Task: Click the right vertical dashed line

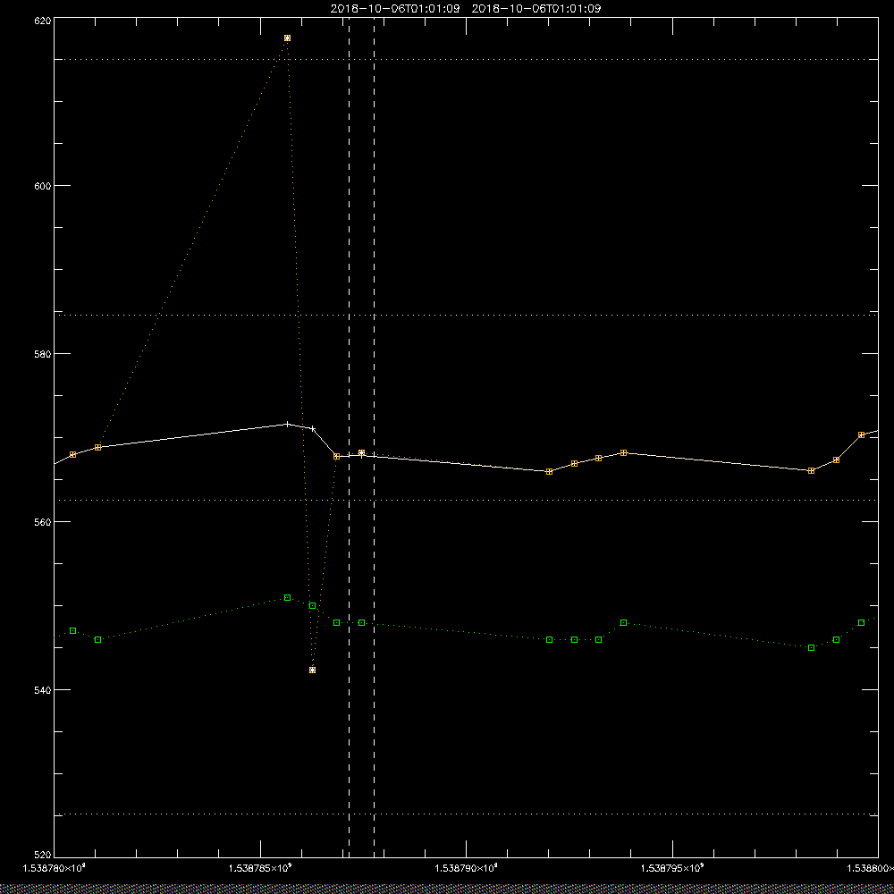Action: click(374, 436)
